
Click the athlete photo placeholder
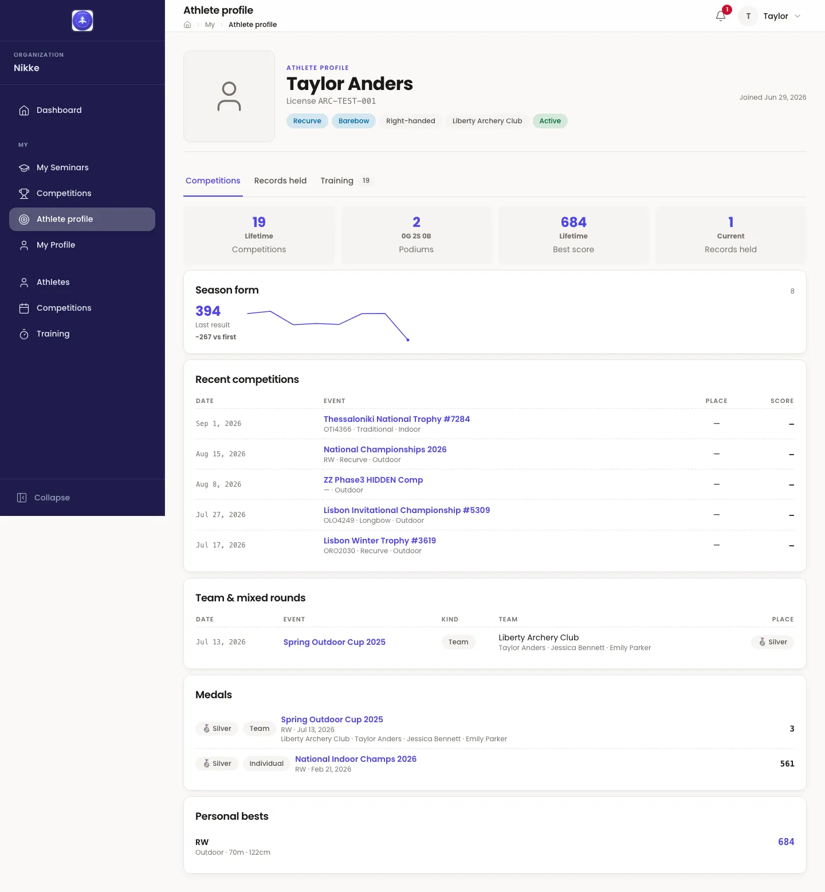229,96
